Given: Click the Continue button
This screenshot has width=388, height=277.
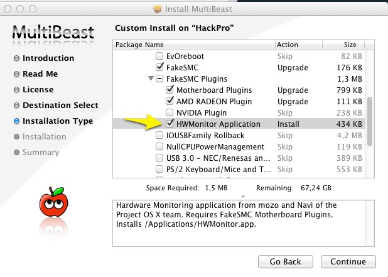Looking at the screenshot, I should (x=348, y=262).
